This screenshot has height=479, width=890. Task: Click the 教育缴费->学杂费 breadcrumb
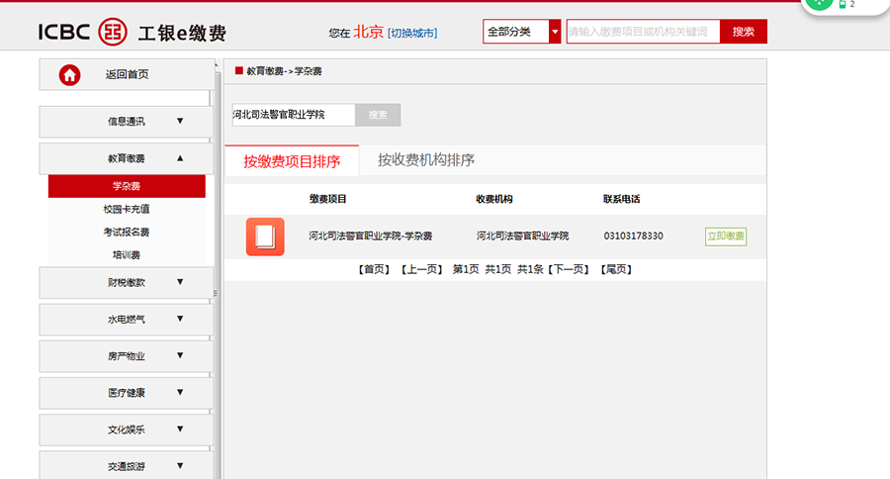[284, 71]
